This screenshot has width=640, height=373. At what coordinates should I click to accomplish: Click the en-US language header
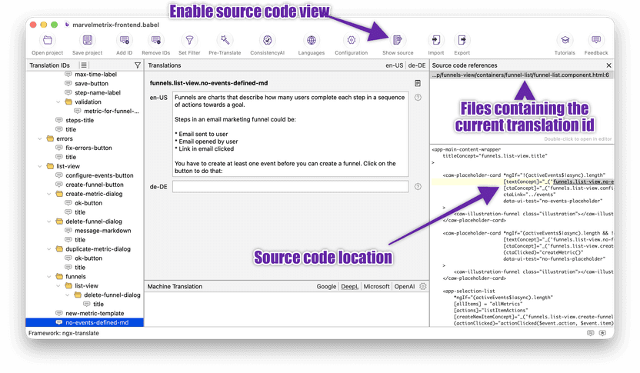click(395, 65)
